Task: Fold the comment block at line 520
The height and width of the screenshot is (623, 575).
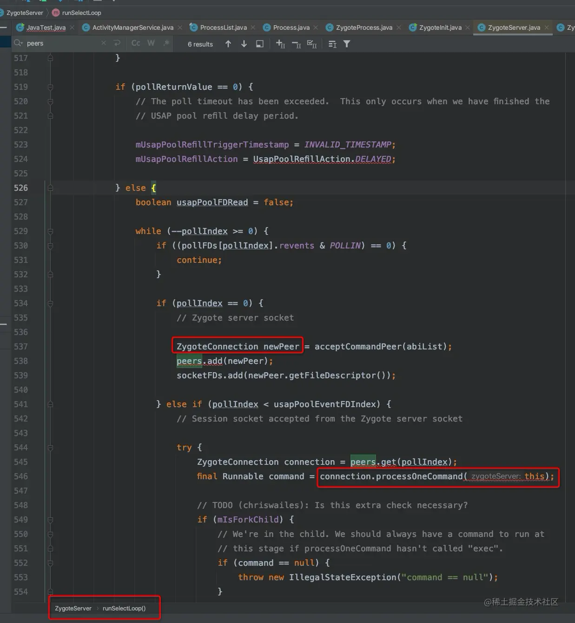Action: pos(50,101)
